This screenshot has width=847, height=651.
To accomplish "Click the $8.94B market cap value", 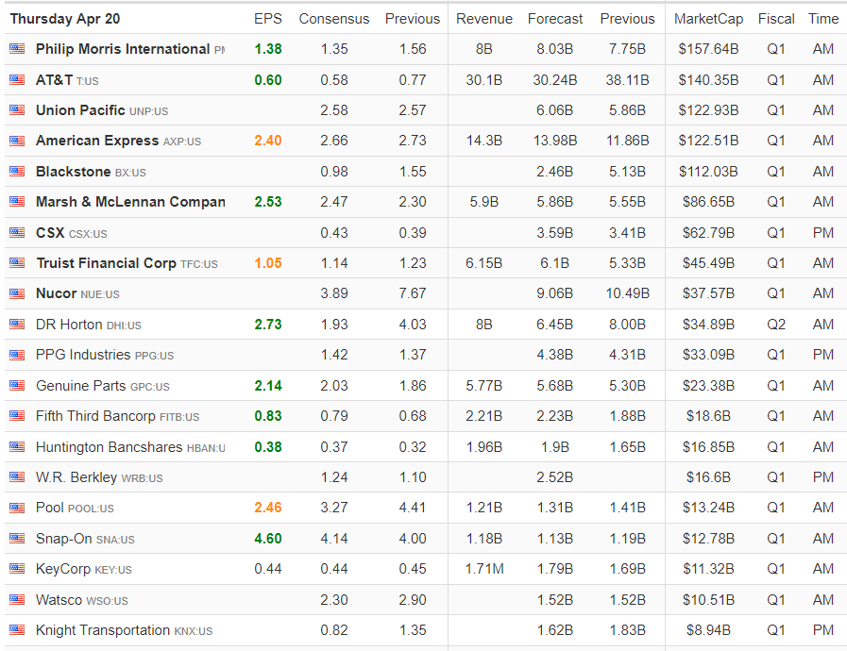I will pyautogui.click(x=708, y=630).
